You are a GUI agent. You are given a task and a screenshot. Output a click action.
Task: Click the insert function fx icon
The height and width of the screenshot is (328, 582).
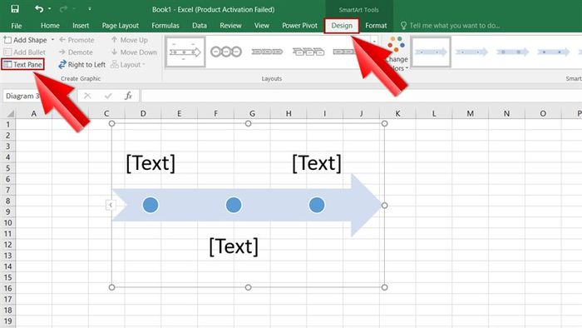pyautogui.click(x=128, y=96)
